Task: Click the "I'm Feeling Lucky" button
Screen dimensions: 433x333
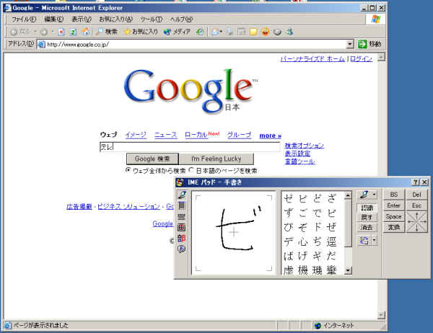Action: click(x=216, y=159)
